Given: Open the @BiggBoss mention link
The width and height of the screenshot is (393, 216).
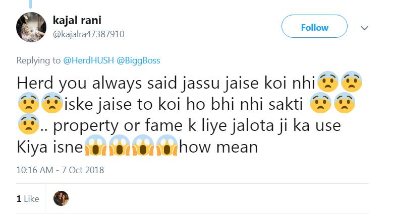Looking at the screenshot, I should click(x=138, y=60).
